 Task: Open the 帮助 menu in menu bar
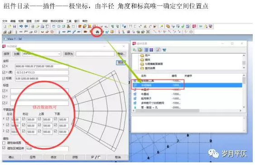(x=85, y=21)
